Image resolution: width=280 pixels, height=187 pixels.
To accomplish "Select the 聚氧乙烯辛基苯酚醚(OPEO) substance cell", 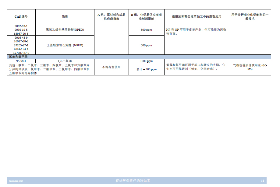I will pos(65,30).
